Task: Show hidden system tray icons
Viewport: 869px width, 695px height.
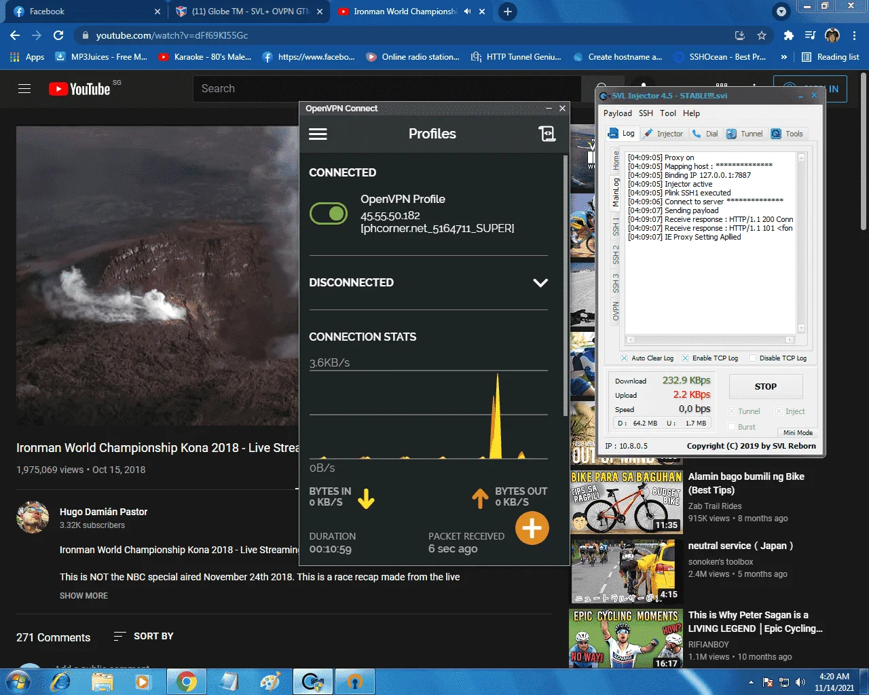Action: pos(751,682)
